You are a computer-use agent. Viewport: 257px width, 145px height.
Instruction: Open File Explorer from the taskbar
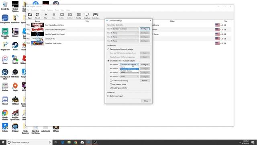click(69, 142)
